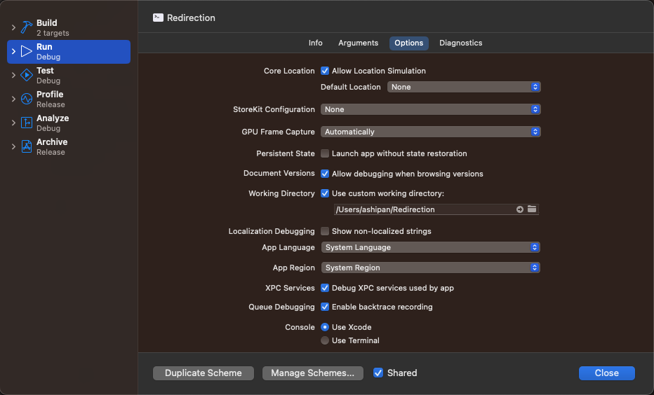
Task: Click the Build hammer icon
Action: point(26,27)
